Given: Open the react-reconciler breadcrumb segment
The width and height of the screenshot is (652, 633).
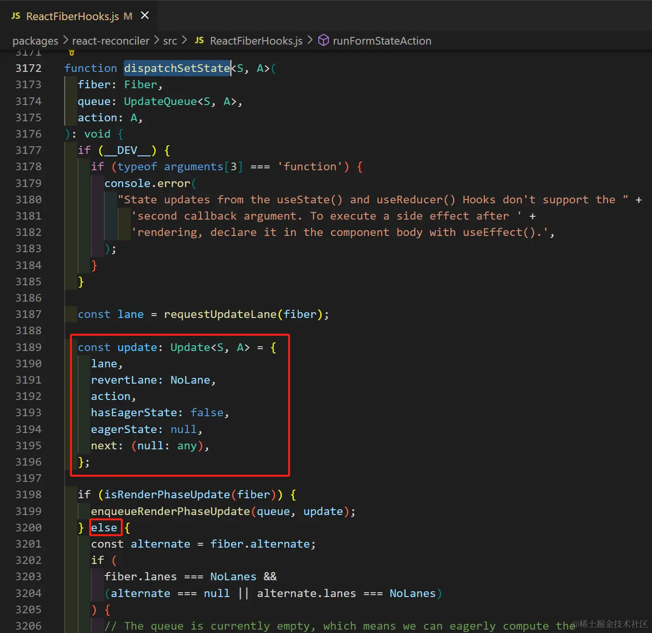Looking at the screenshot, I should [111, 41].
